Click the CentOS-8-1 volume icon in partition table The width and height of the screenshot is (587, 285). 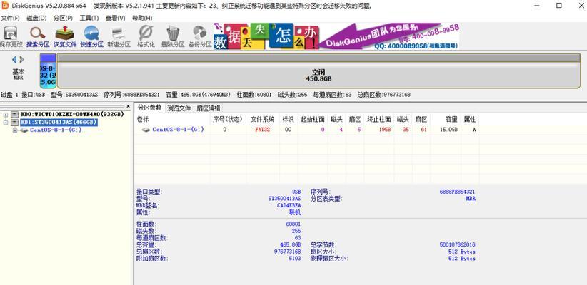pyautogui.click(x=146, y=130)
